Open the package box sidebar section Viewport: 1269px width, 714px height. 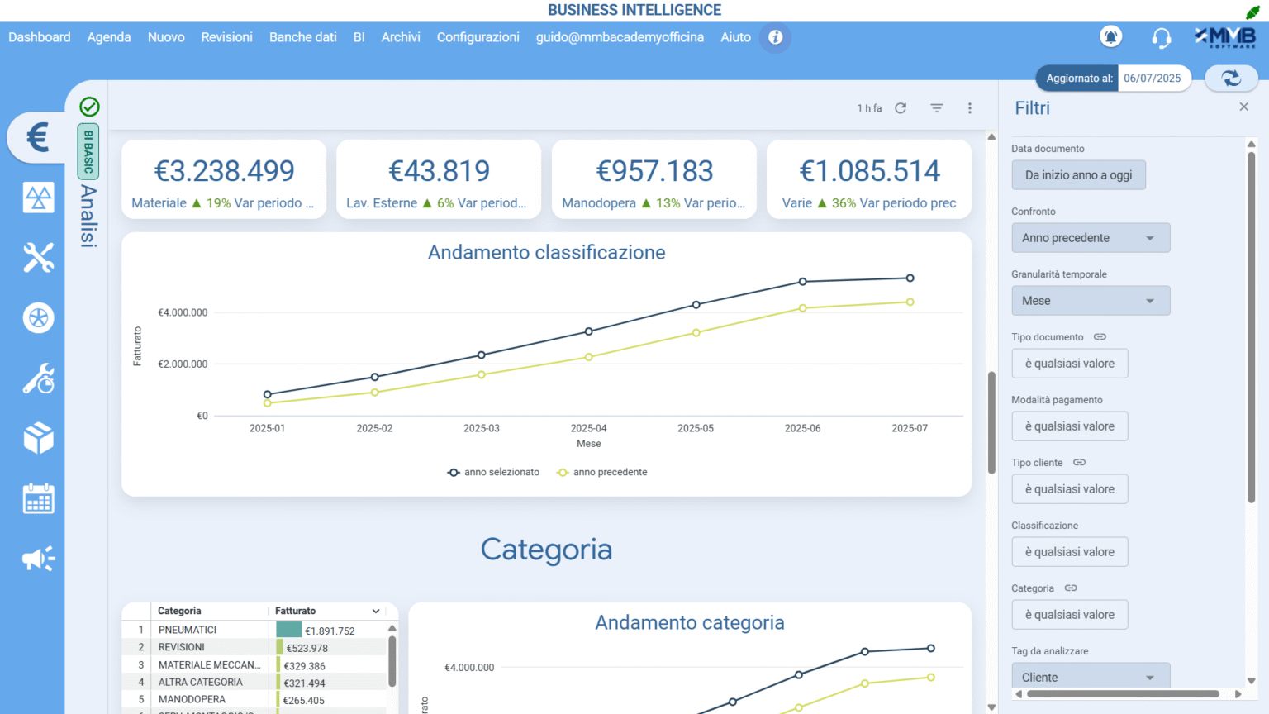click(x=38, y=438)
